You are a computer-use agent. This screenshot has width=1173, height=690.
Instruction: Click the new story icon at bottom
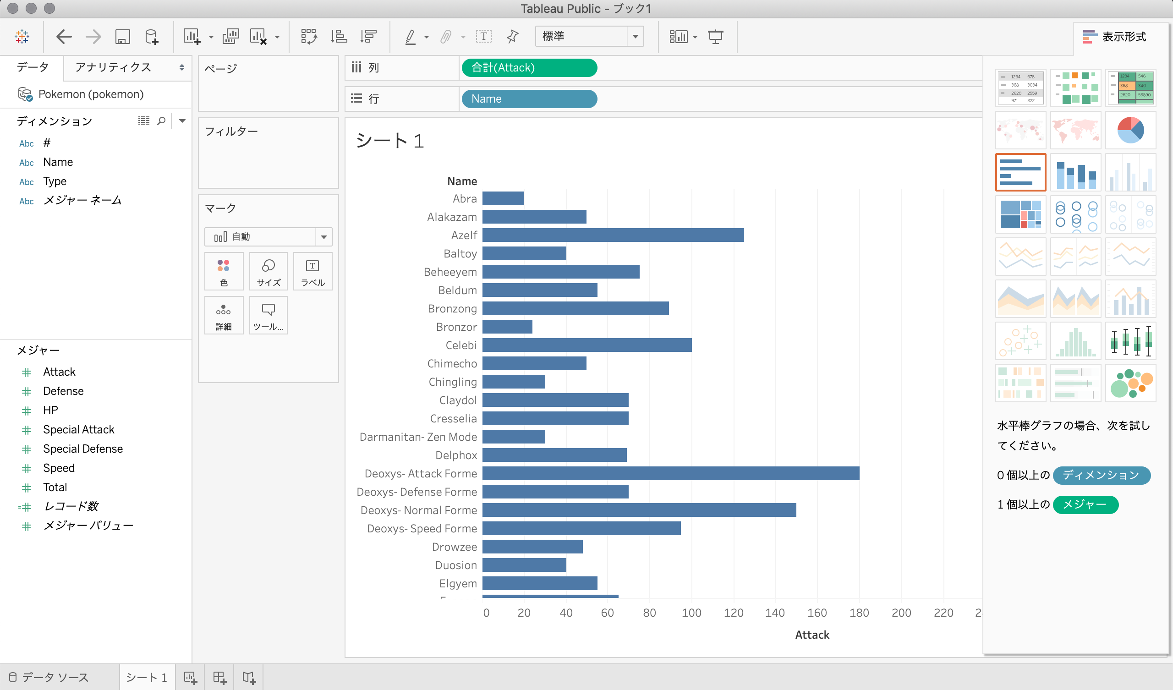(249, 678)
